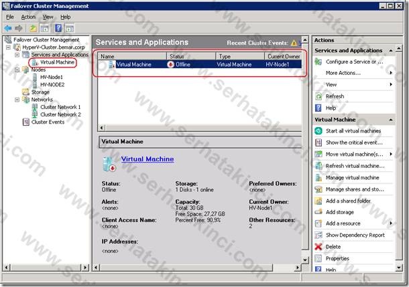Click the Show/Hide action pane toolbar icon

point(70,28)
